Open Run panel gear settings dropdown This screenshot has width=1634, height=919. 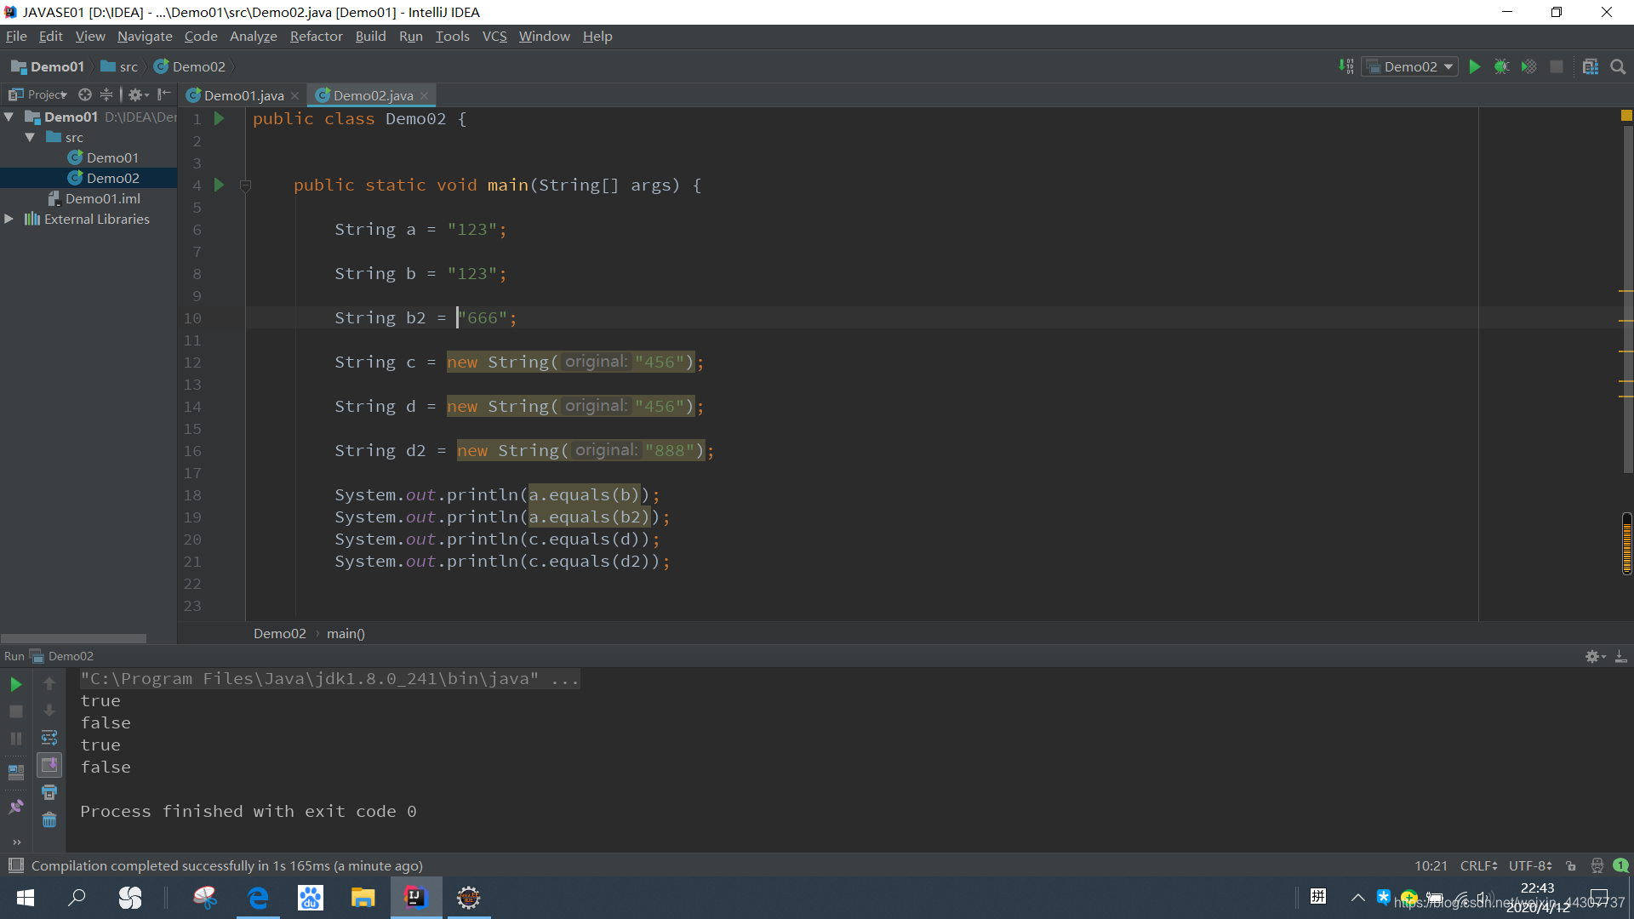[1596, 656]
